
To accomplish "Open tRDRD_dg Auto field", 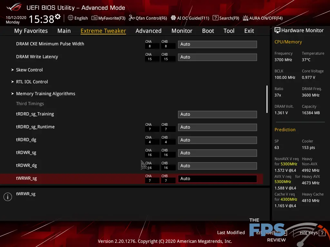I will tap(218, 140).
